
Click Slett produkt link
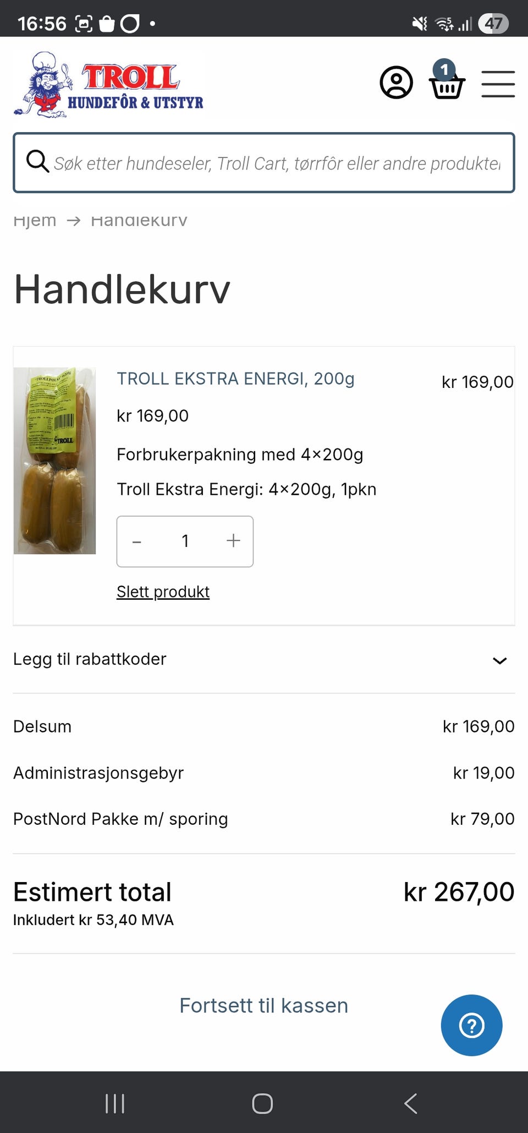(x=163, y=592)
